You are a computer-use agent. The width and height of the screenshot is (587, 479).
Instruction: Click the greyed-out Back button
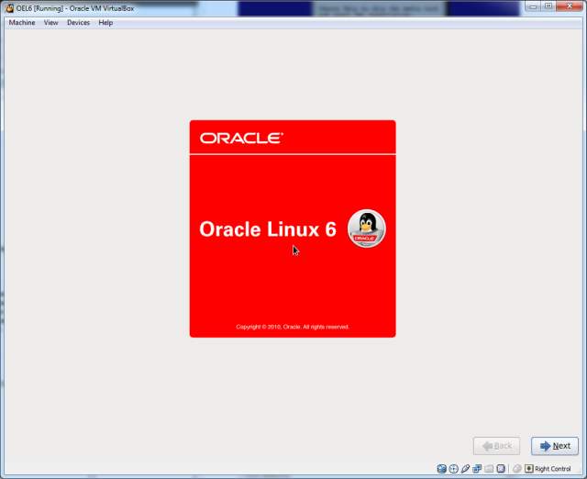click(x=496, y=446)
